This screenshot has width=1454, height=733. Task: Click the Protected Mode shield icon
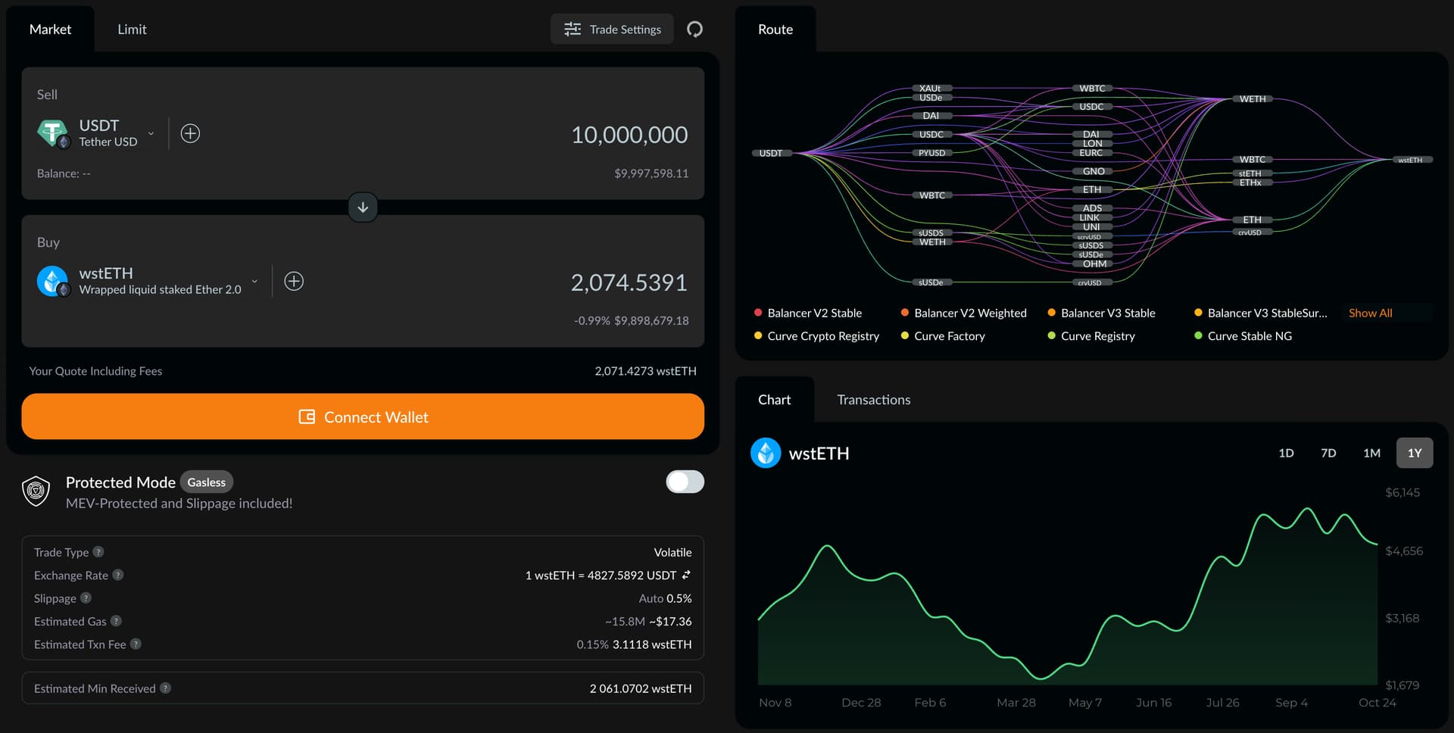click(x=36, y=491)
